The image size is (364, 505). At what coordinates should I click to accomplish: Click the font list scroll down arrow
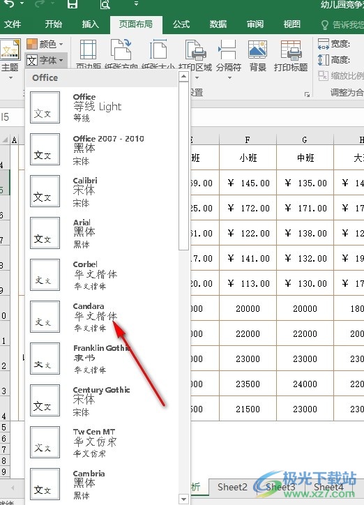[x=184, y=499]
